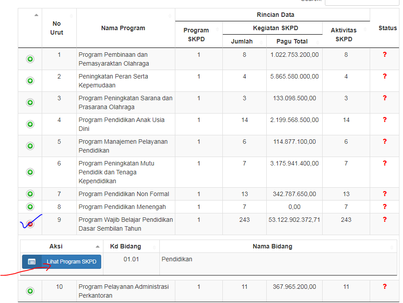Screen dimensions: 403x303
Task: Click sort arrow in first column header
Action: (x=36, y=15)
